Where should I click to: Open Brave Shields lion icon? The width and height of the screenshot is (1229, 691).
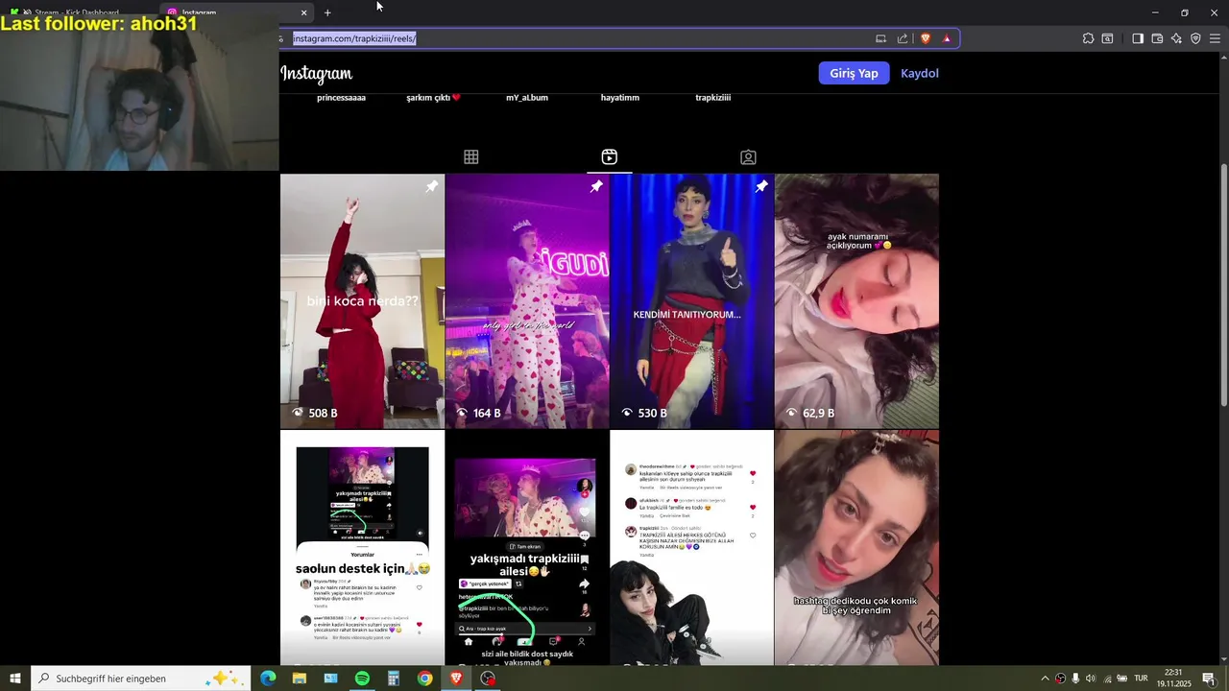click(x=926, y=38)
